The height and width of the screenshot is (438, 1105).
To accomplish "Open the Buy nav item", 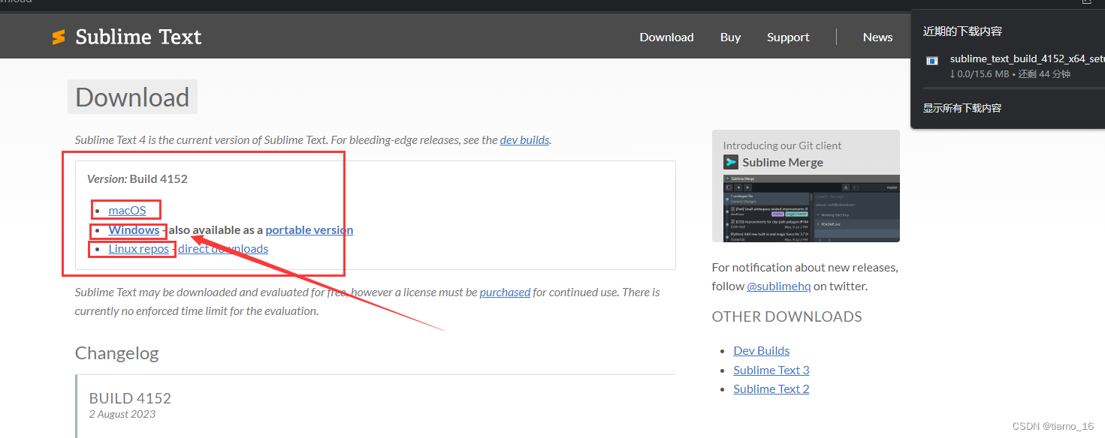I will point(730,37).
